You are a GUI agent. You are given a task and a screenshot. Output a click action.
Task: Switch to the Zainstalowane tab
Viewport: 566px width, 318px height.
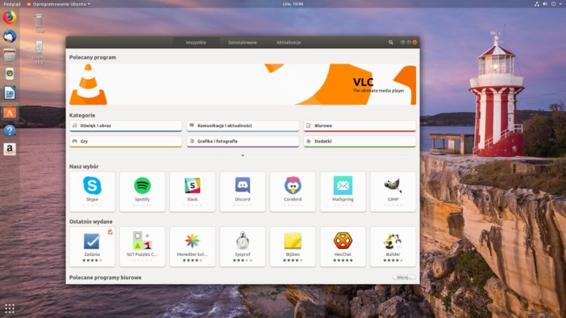coord(242,42)
